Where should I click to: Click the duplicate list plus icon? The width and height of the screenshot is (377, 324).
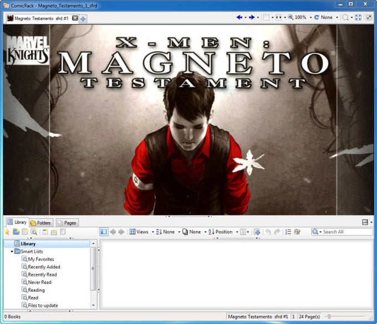click(x=257, y=232)
